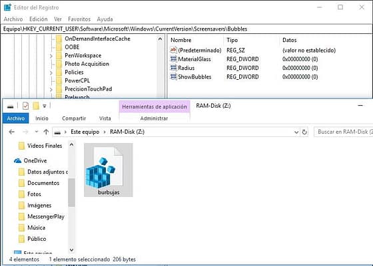This screenshot has width=373, height=266.
Task: Open the quick access toolbar customize dropdown
Action: click(x=45, y=106)
